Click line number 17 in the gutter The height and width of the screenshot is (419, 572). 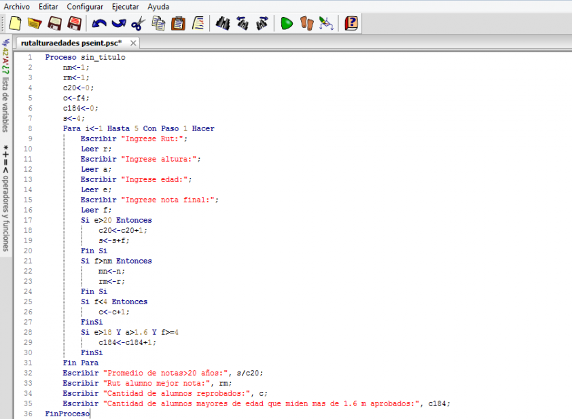pyautogui.click(x=28, y=220)
